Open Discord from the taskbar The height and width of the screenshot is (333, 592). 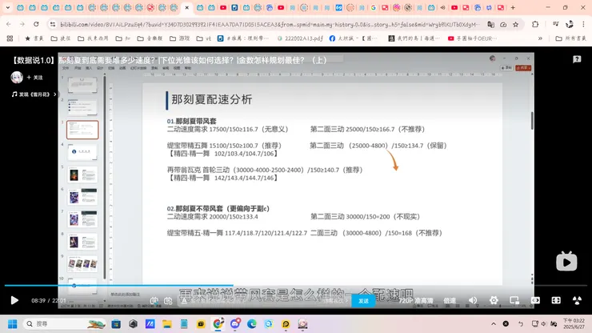click(x=235, y=324)
